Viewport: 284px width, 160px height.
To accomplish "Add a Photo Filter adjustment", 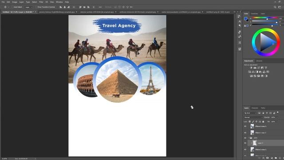I will point(260,72).
